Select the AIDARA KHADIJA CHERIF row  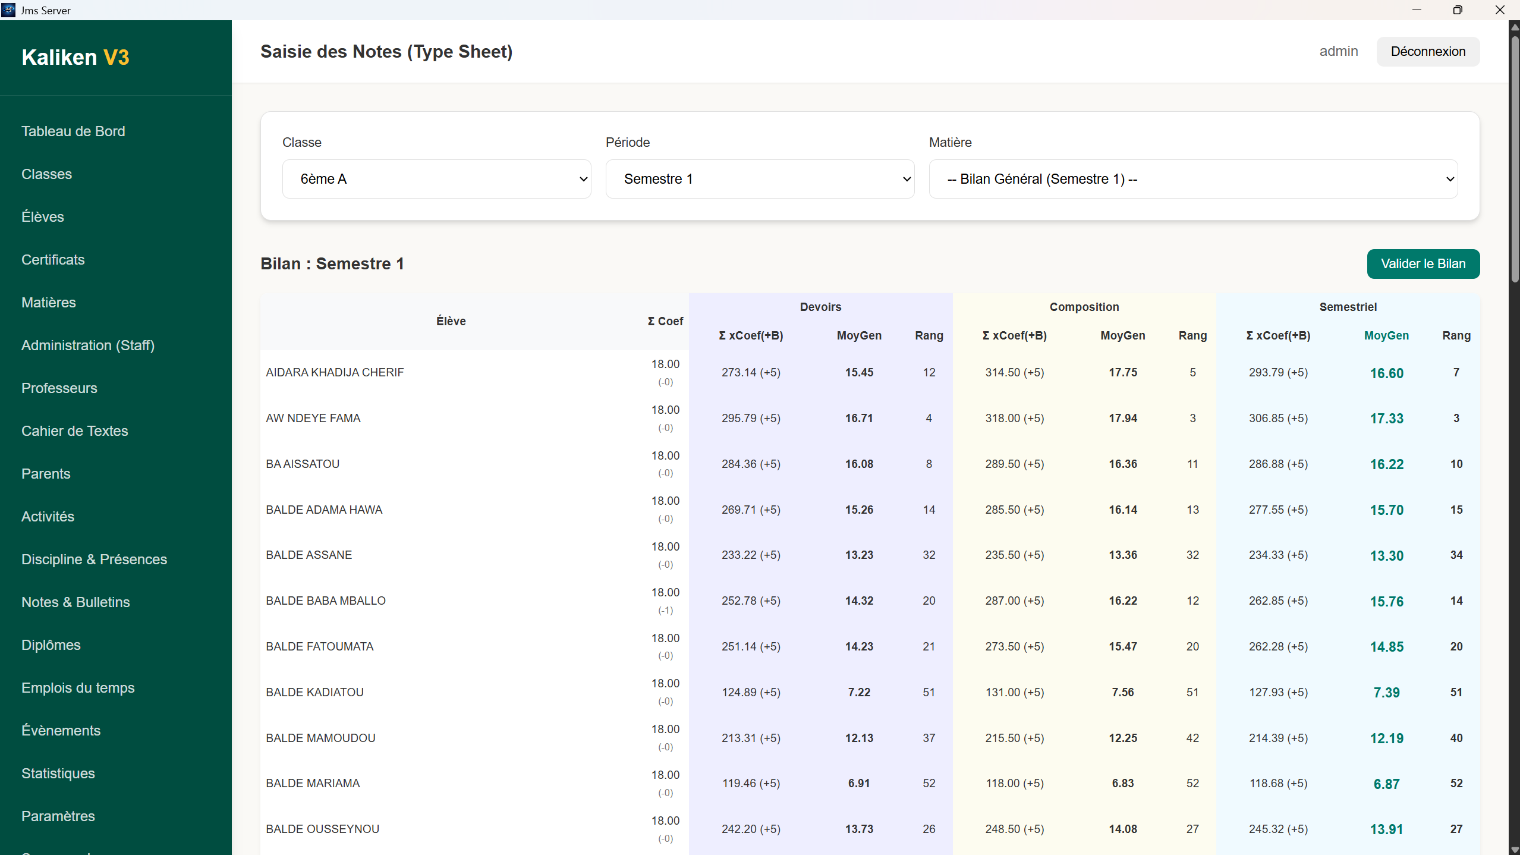click(335, 373)
